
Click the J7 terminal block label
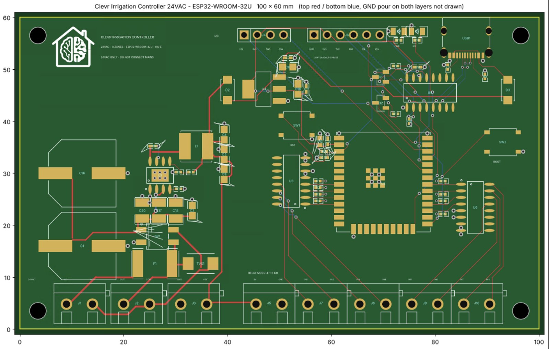point(321,303)
